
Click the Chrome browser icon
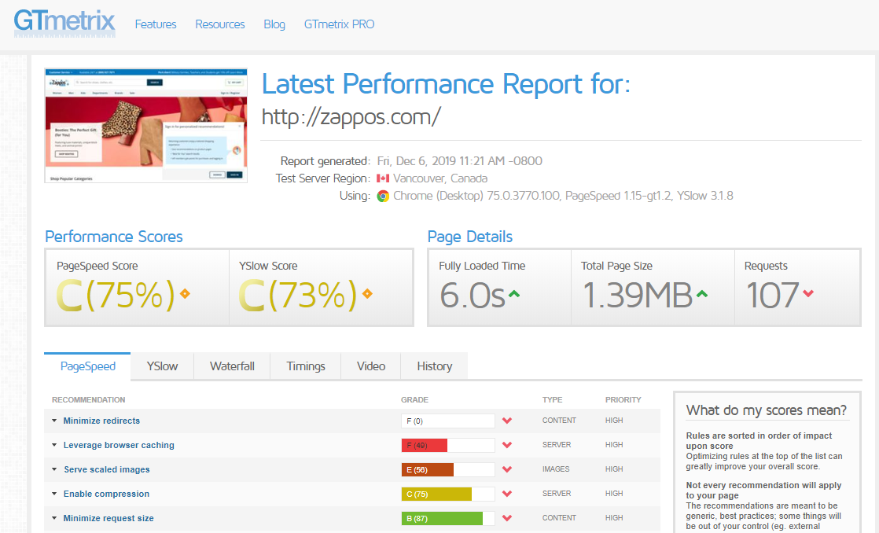(383, 197)
